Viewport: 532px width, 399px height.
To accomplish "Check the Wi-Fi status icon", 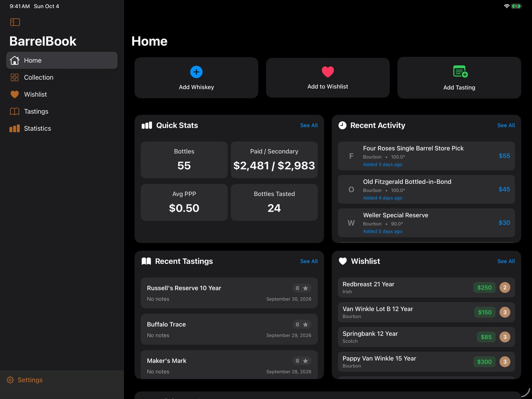I will (507, 6).
